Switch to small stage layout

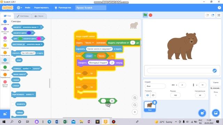point(207,15)
